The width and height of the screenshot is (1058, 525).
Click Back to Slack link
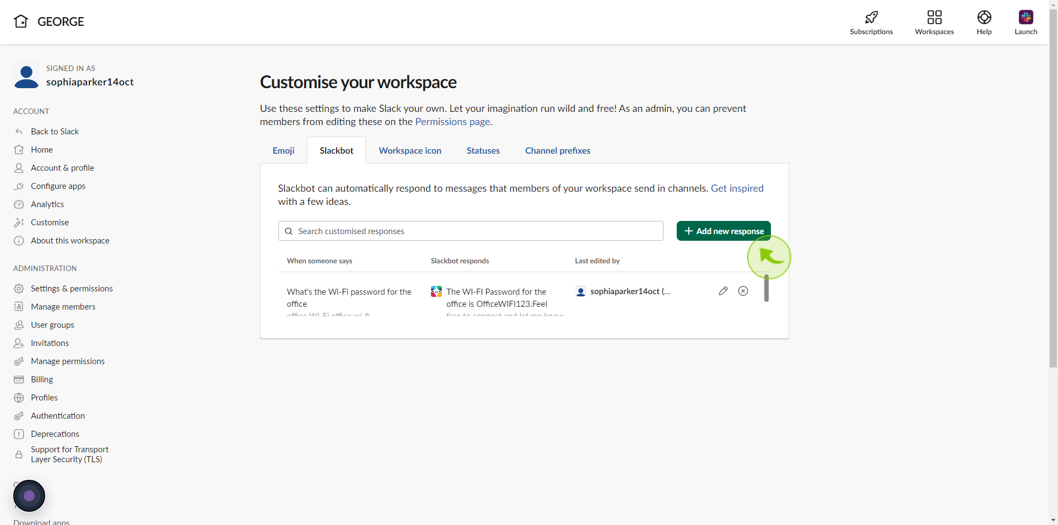pyautogui.click(x=55, y=132)
